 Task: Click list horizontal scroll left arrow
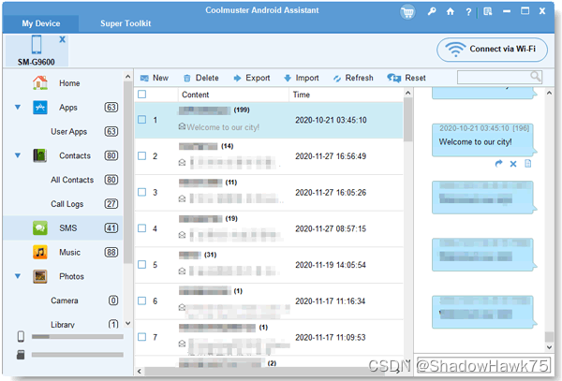[139, 372]
